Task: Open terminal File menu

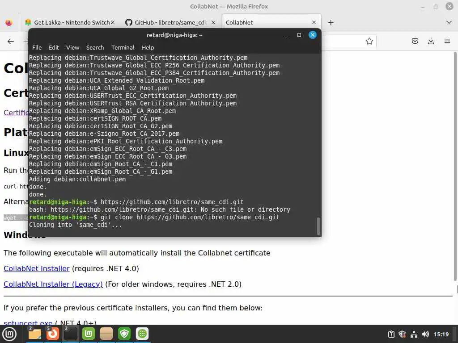Action: point(37,47)
